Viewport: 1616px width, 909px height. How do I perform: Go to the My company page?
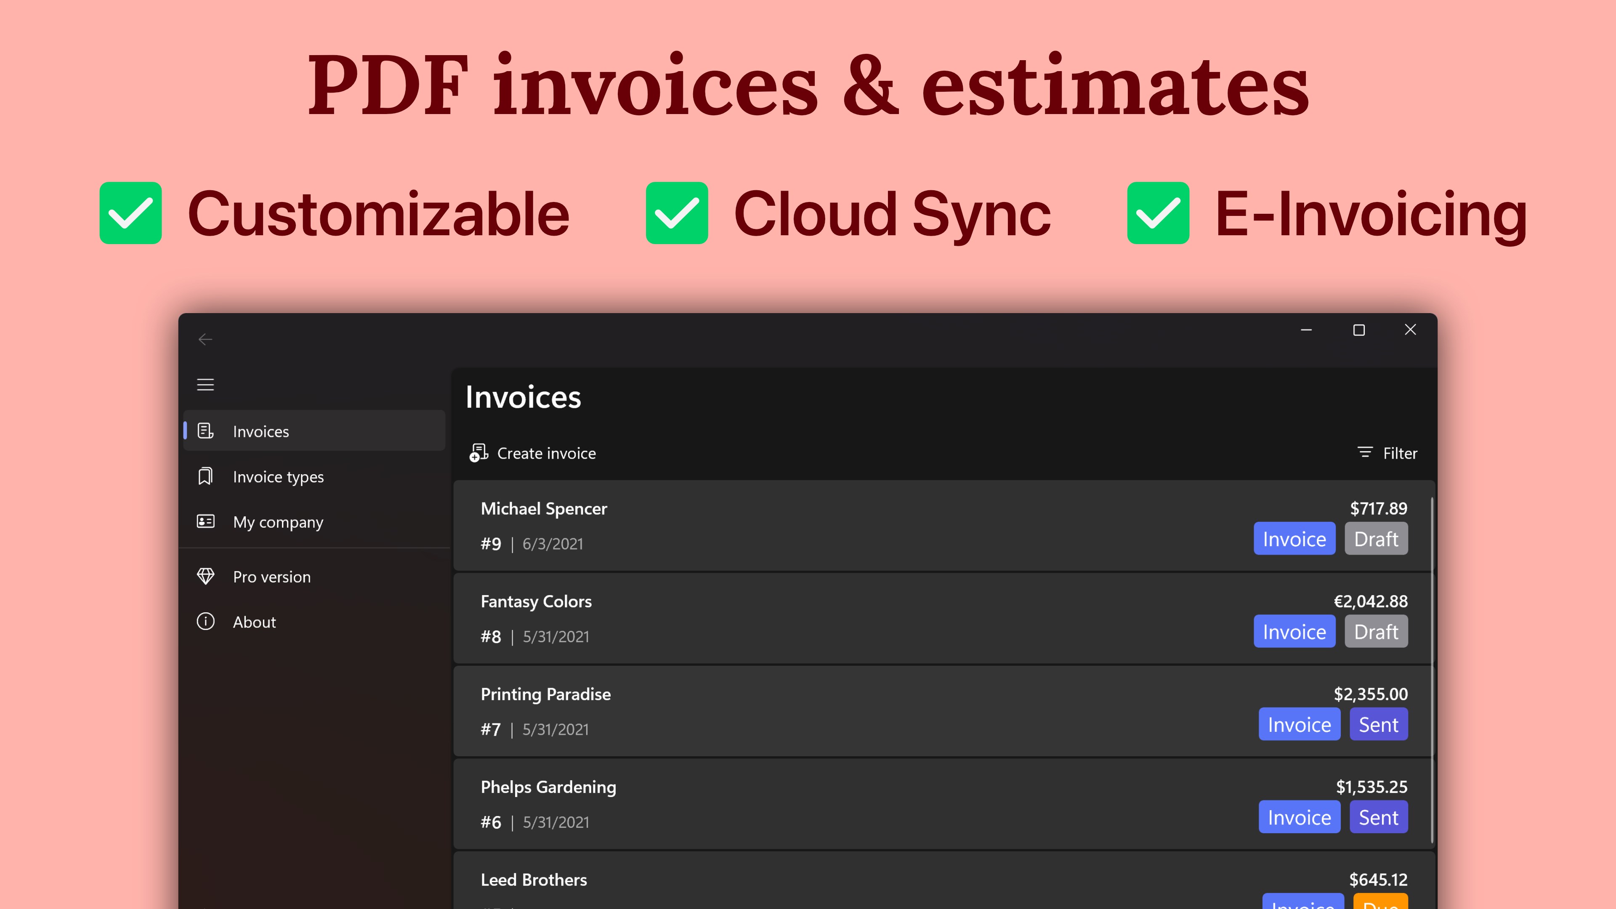pyautogui.click(x=278, y=522)
